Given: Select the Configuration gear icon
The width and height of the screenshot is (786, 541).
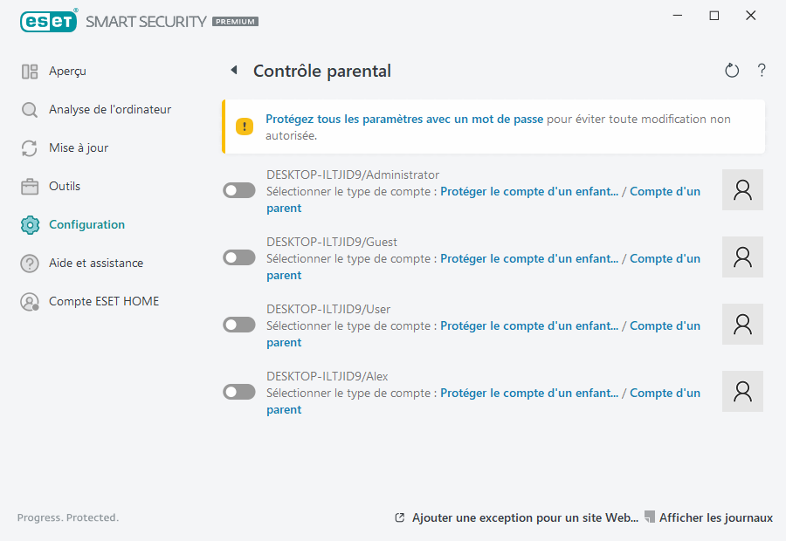Looking at the screenshot, I should coord(29,224).
